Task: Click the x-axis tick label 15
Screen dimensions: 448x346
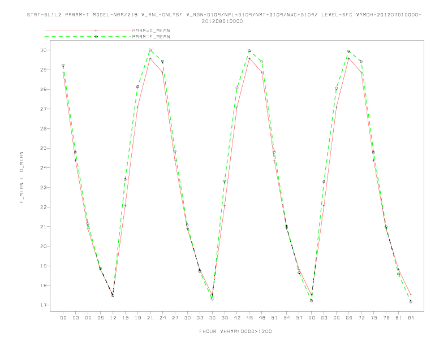Action: tap(125, 318)
